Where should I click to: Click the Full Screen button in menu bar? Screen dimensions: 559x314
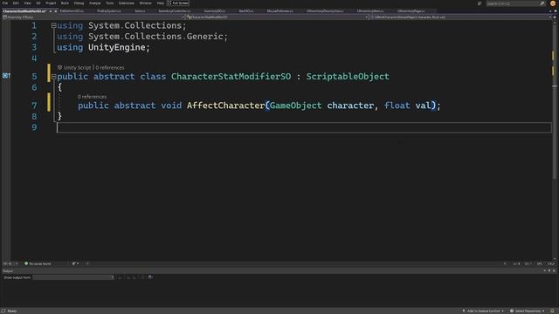tap(178, 3)
